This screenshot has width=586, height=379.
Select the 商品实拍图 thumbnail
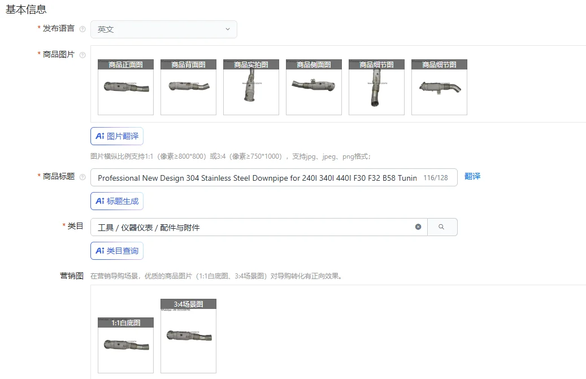click(x=251, y=87)
